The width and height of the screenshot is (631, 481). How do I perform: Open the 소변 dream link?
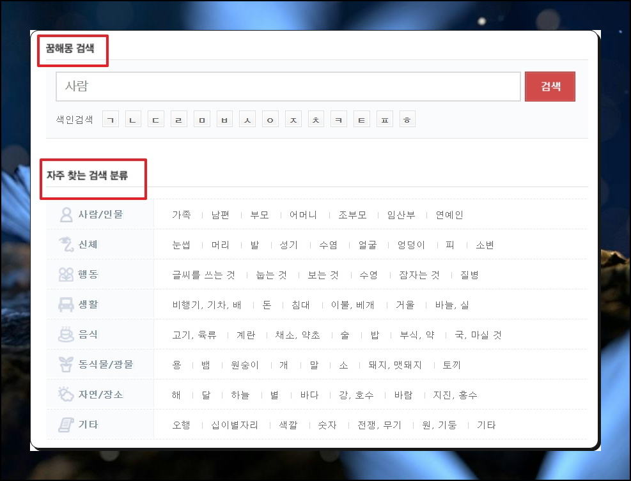[x=485, y=245]
